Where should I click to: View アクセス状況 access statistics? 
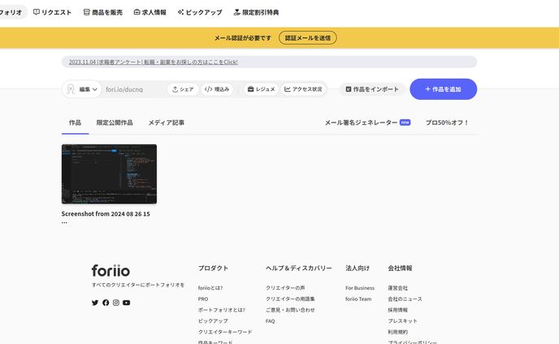tap(303, 89)
